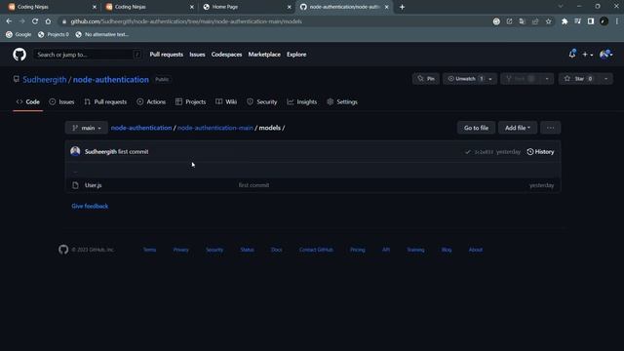Select the repository Pull requests tab
The width and height of the screenshot is (624, 351).
(105, 101)
